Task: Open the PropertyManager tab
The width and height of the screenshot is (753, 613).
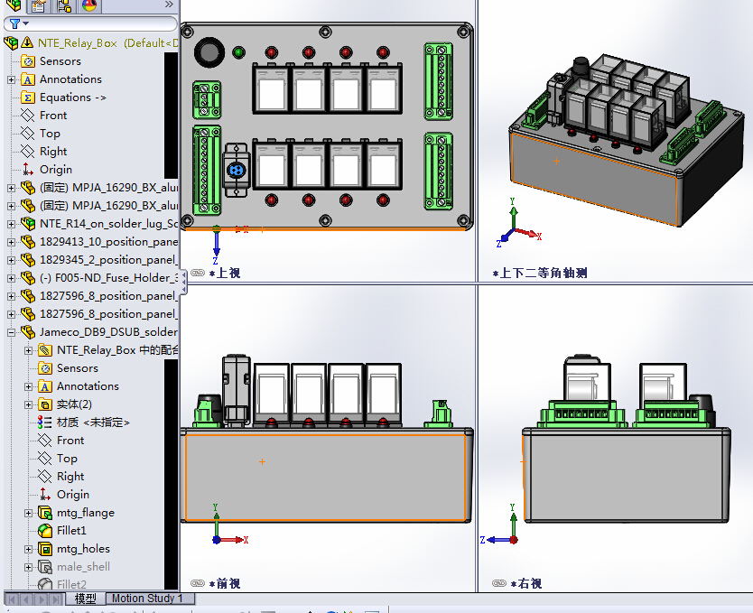Action: tap(39, 5)
